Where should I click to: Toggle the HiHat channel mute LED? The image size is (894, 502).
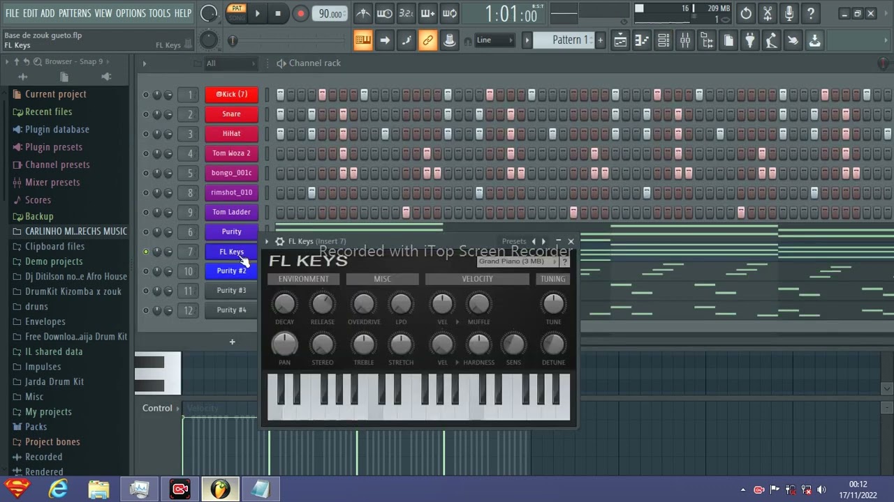click(146, 134)
